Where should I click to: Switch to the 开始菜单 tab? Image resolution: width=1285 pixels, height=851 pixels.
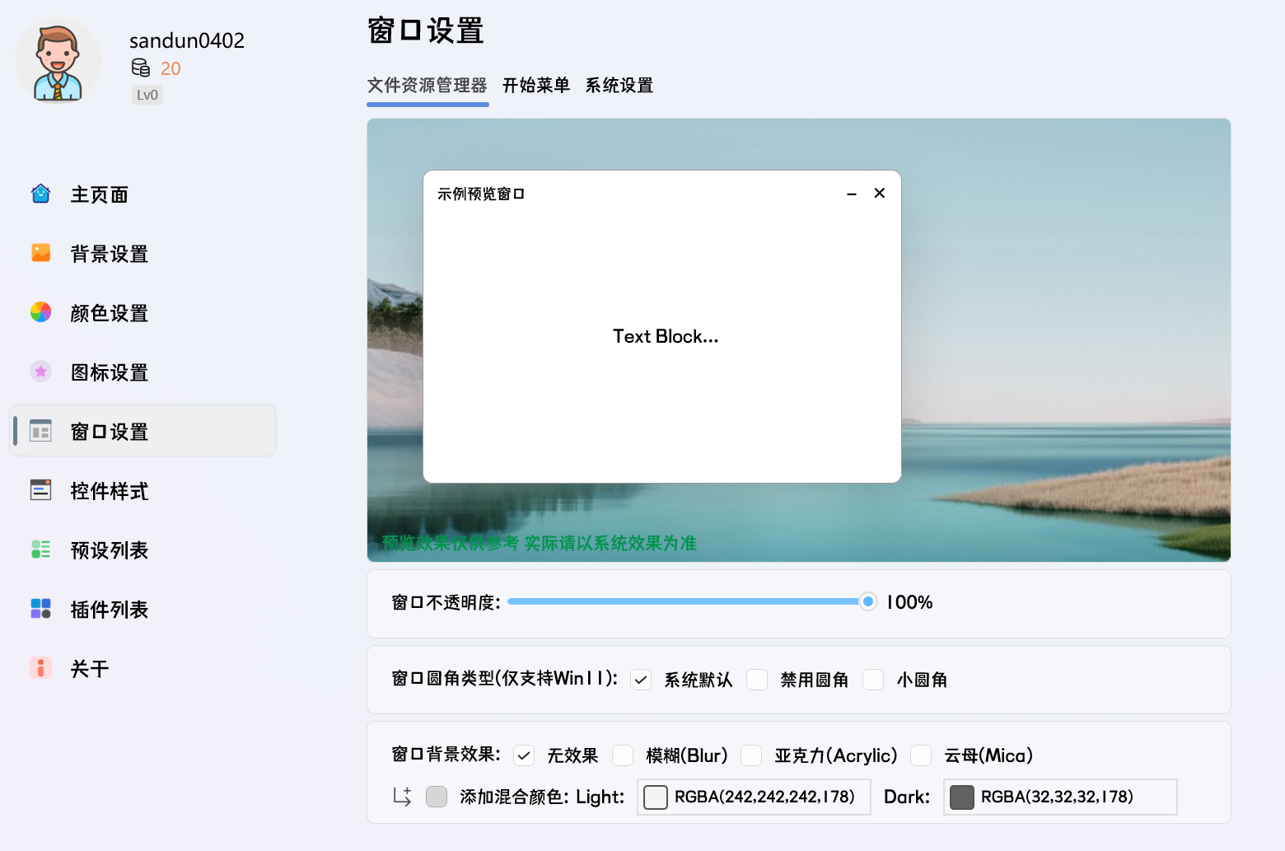point(536,86)
